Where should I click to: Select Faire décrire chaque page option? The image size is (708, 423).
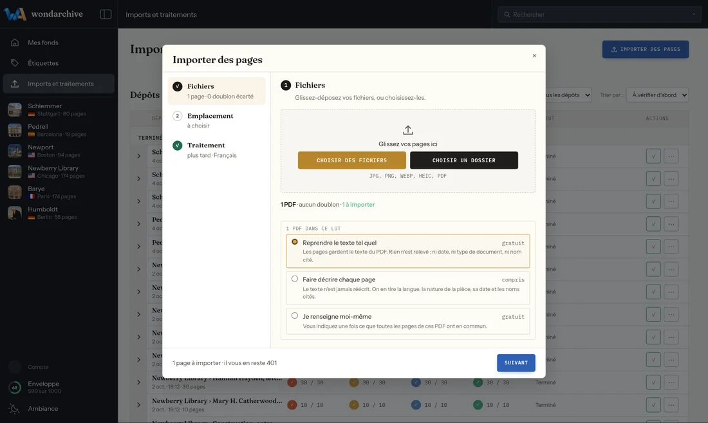pyautogui.click(x=407, y=288)
